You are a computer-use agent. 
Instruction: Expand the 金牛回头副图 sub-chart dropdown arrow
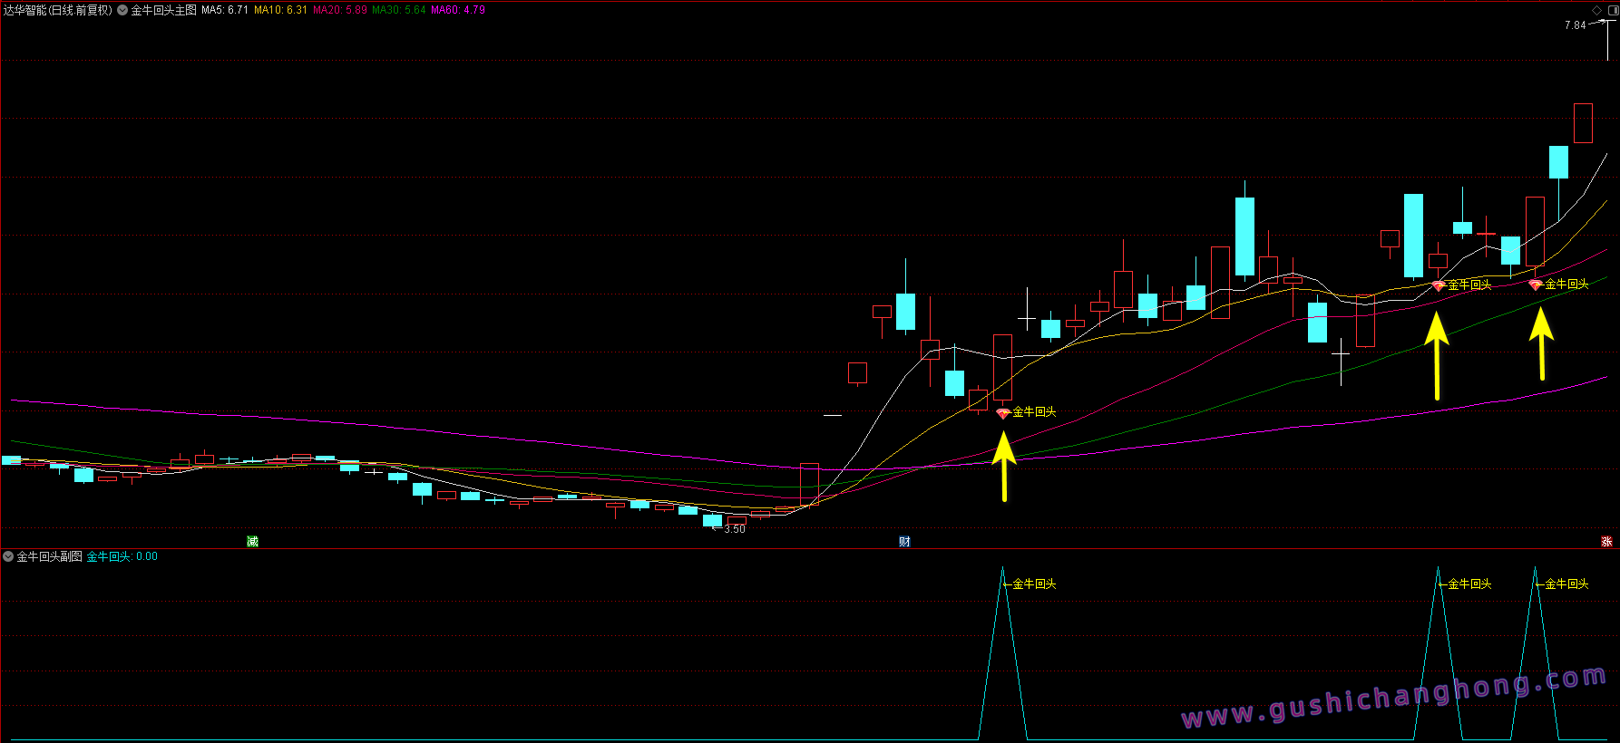tap(8, 556)
